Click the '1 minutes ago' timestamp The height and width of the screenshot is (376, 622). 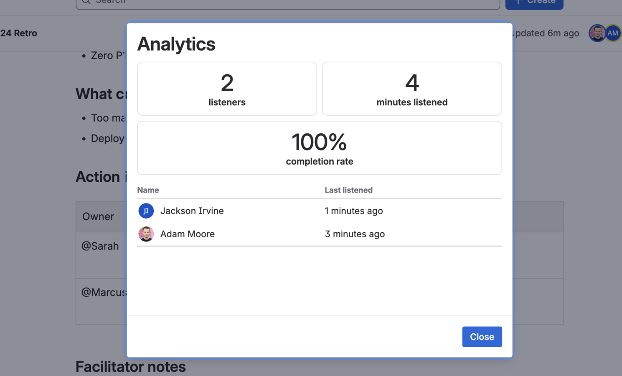point(353,211)
